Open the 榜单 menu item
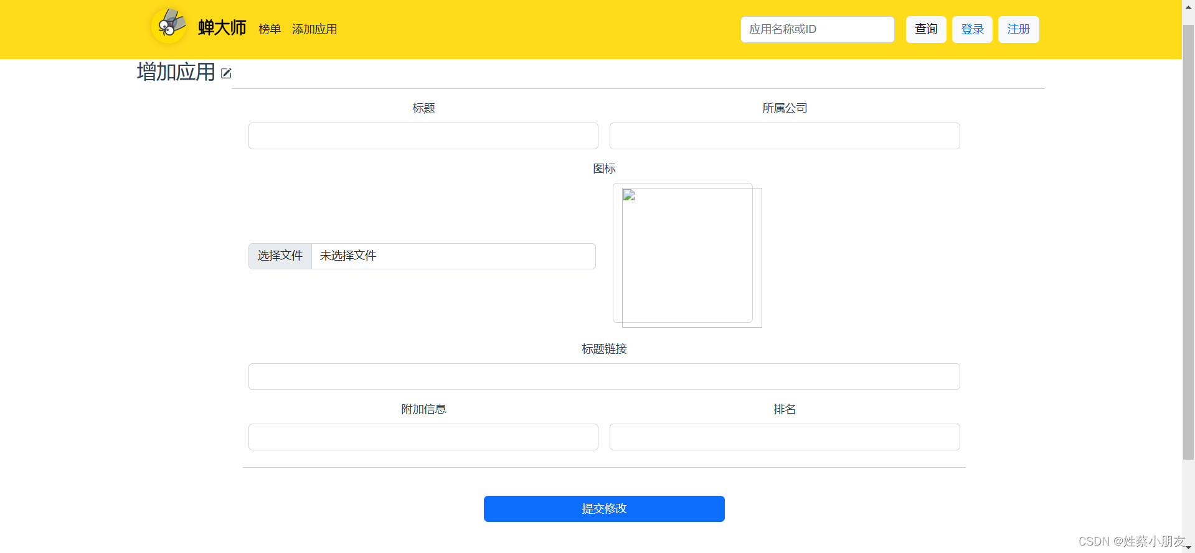 270,29
